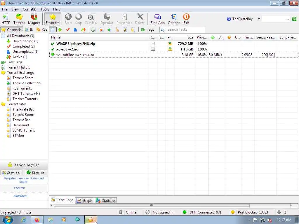Viewport: 299px width, 224px height.
Task: Sort tasks by Size column header
Action: [185, 37]
